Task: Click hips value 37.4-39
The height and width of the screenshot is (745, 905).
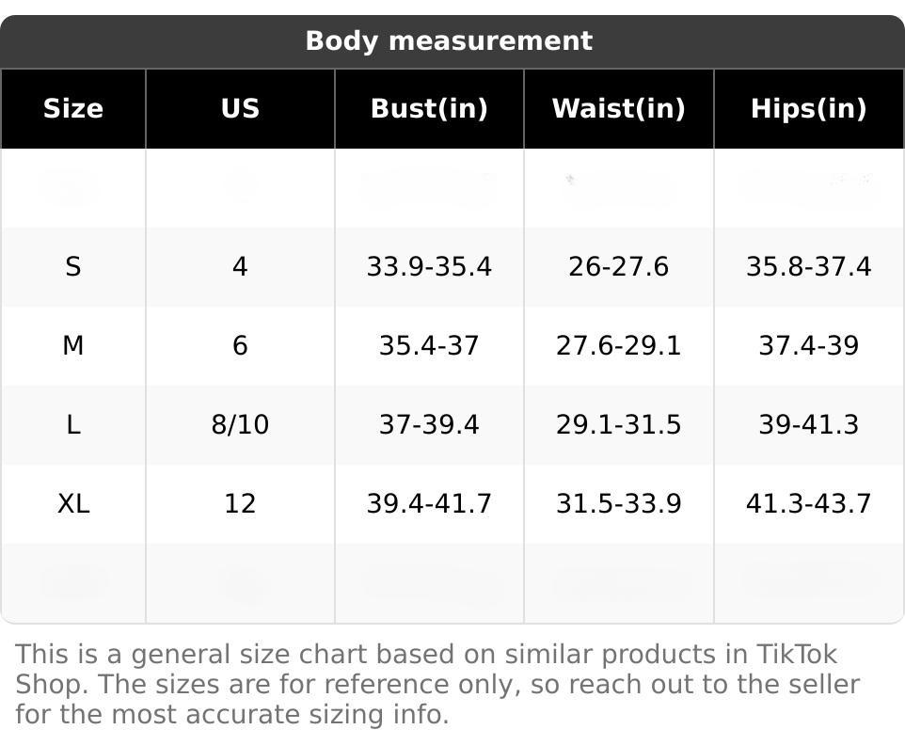Action: click(x=808, y=346)
